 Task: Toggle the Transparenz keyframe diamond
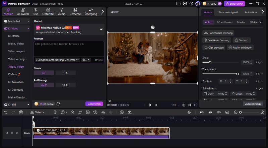(x=259, y=74)
